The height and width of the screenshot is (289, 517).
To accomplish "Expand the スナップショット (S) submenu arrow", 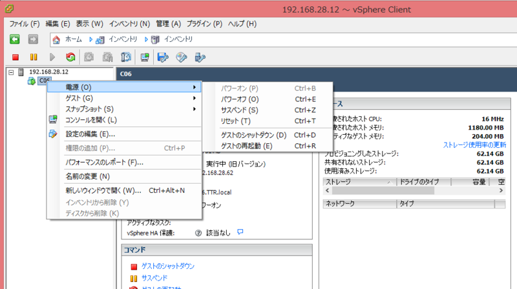I will pyautogui.click(x=195, y=109).
